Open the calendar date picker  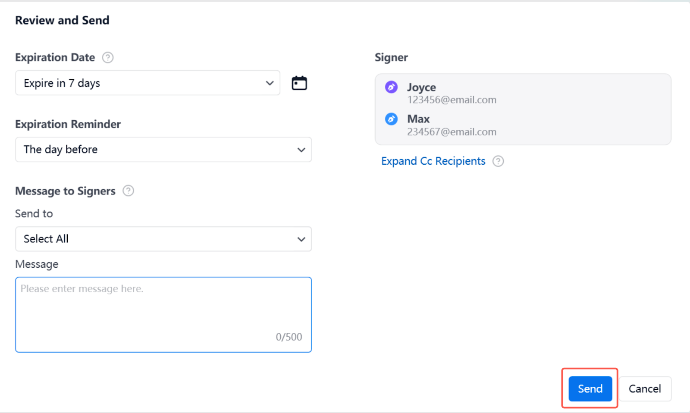(299, 83)
